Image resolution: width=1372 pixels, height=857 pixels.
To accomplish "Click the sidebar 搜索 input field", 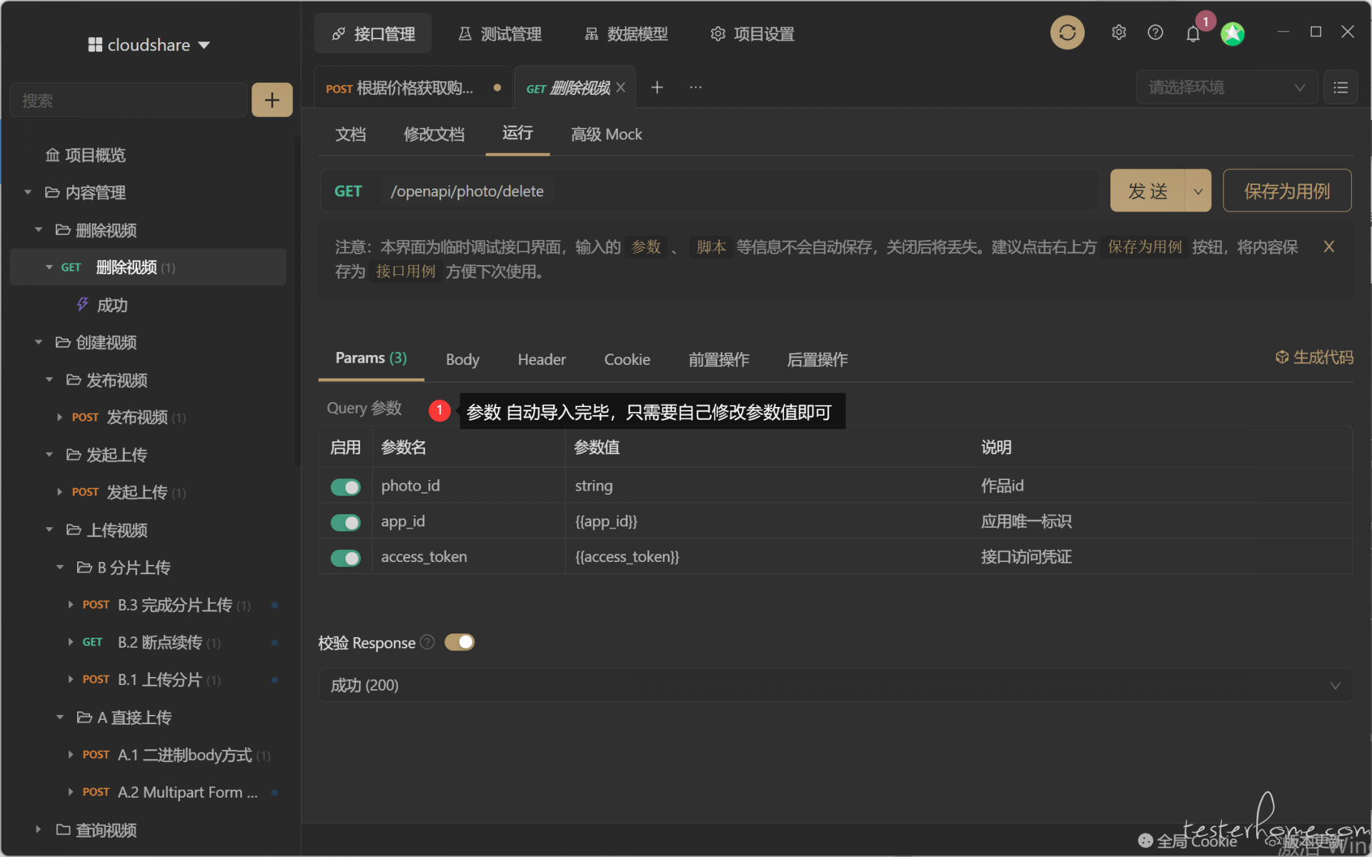I will pos(129,100).
